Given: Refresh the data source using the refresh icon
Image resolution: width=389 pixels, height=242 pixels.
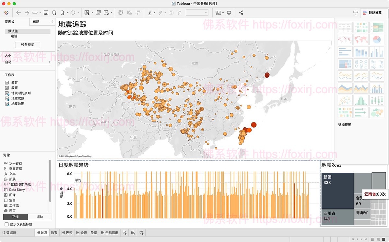Looking at the screenshot, I should click(73, 12).
